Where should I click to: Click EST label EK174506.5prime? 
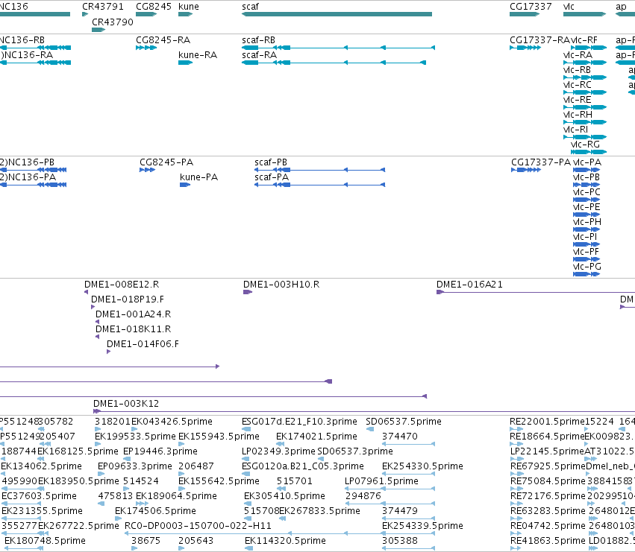[x=155, y=512]
